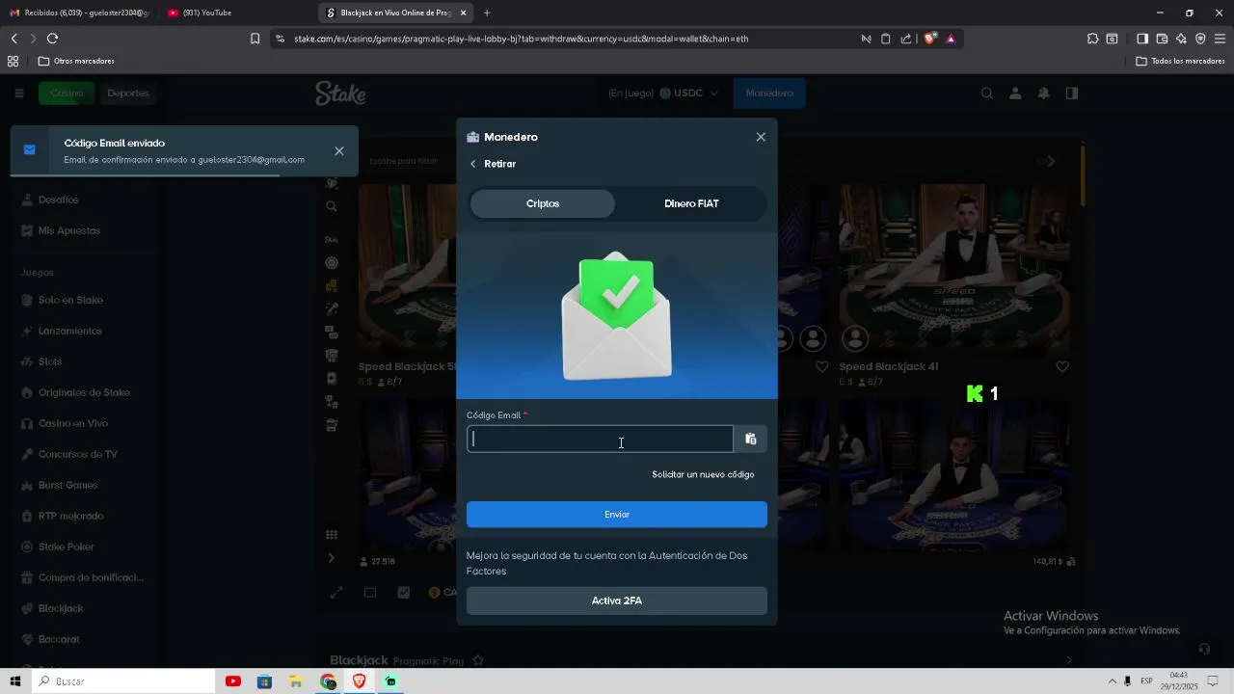Click the lobby search magnifier icon
The width and height of the screenshot is (1234, 694).
332,206
